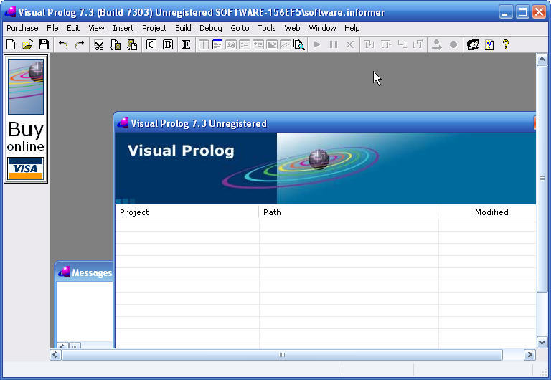Image resolution: width=551 pixels, height=380 pixels.
Task: Click the Copy toolbar icon
Action: pyautogui.click(x=116, y=44)
